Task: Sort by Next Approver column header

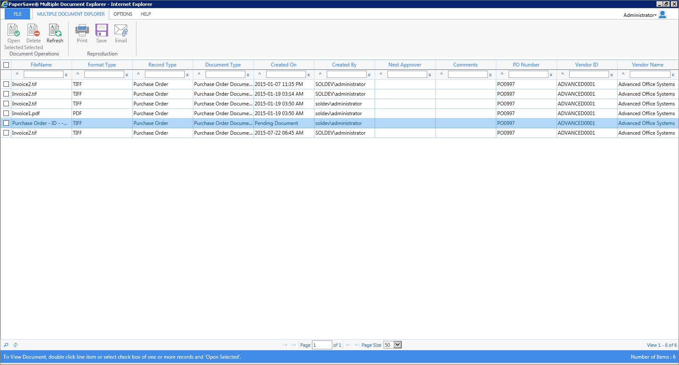Action: (405, 65)
